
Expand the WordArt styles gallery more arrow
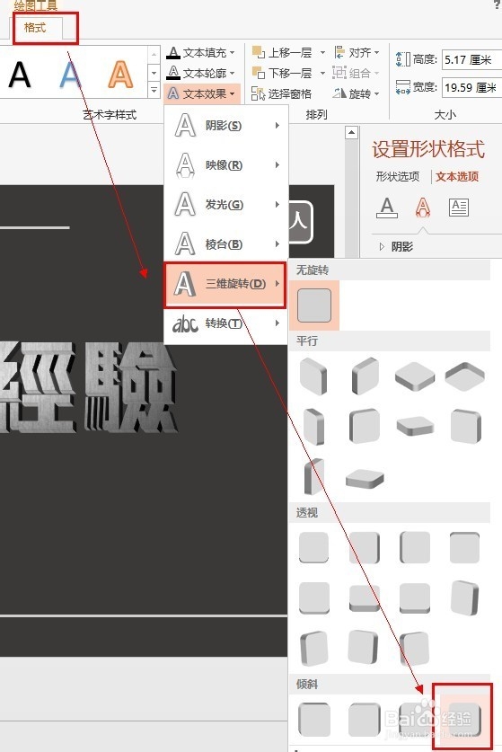click(154, 90)
